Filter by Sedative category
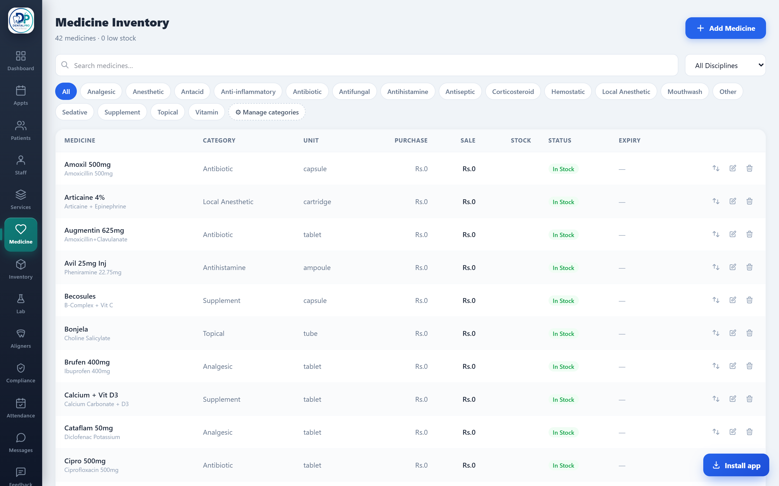 click(x=74, y=112)
